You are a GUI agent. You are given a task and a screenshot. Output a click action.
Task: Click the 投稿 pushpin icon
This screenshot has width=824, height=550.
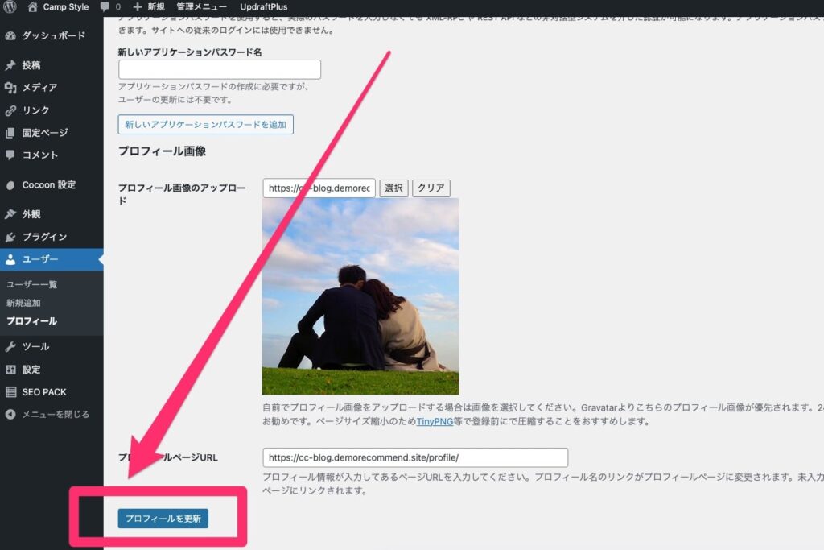[10, 65]
